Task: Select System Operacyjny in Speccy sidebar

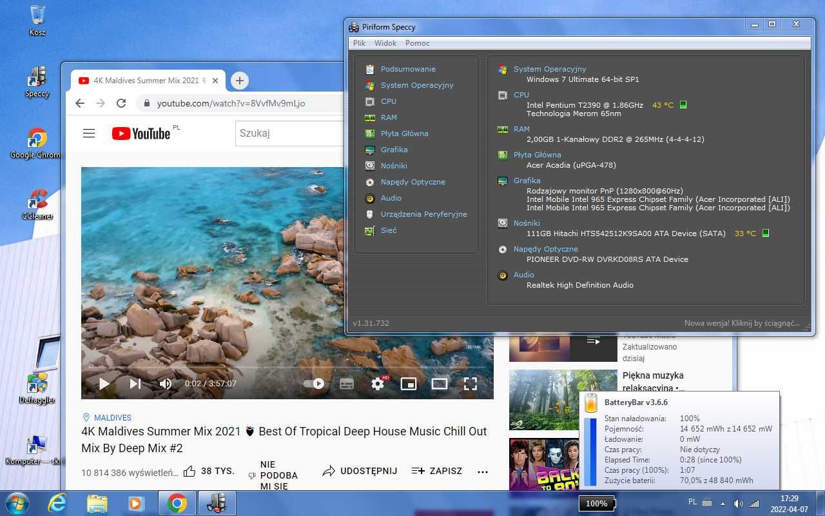Action: [417, 85]
